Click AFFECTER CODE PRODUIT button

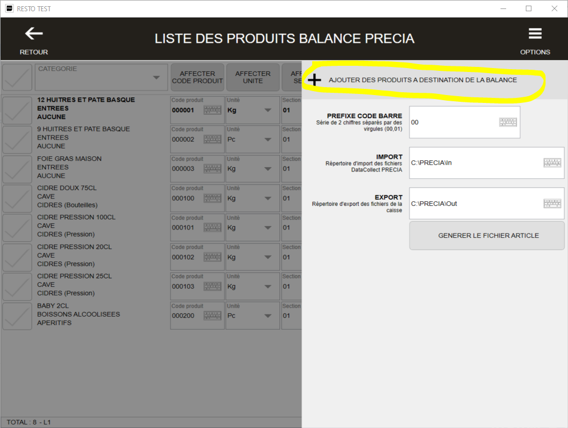pyautogui.click(x=197, y=77)
